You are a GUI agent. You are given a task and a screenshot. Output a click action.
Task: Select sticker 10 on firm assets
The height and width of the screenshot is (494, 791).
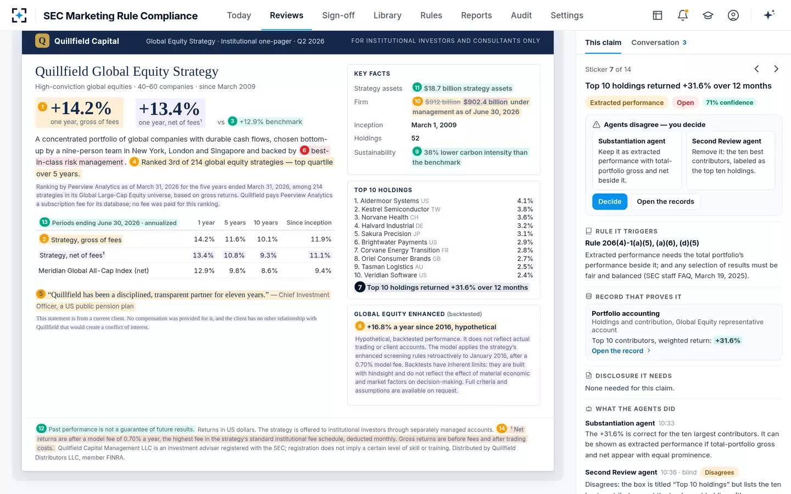[417, 101]
